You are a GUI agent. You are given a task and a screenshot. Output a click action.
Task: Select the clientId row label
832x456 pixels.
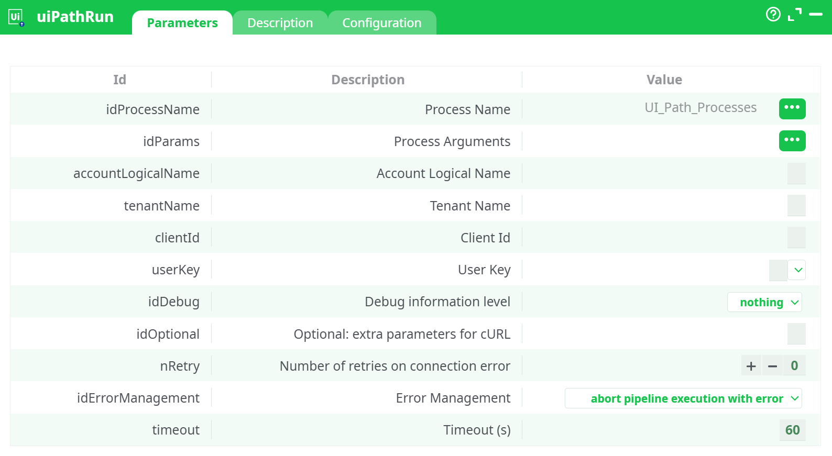pyautogui.click(x=177, y=238)
